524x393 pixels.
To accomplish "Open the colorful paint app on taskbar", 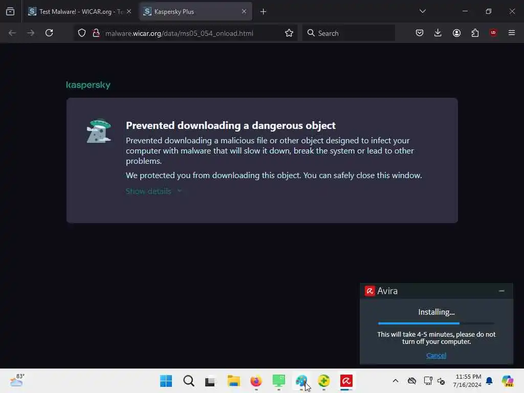I will [x=301, y=381].
